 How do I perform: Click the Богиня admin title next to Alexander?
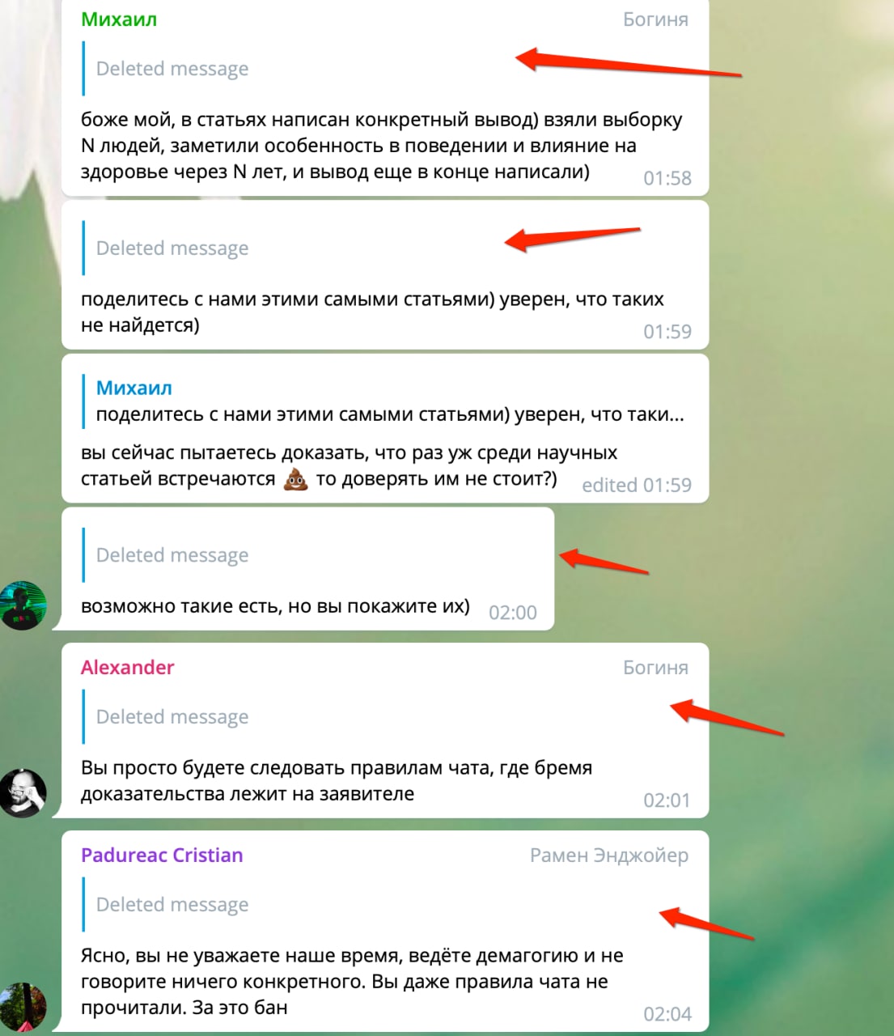pyautogui.click(x=655, y=668)
